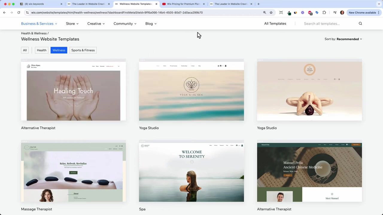Reload the Wix templates page
Image resolution: width=383 pixels, height=215 pixels.
19,13
